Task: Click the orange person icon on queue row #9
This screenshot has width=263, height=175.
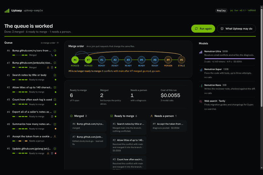Action: [55, 137]
